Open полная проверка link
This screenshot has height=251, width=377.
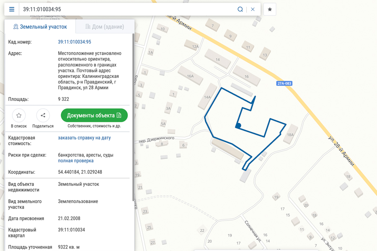point(76,161)
